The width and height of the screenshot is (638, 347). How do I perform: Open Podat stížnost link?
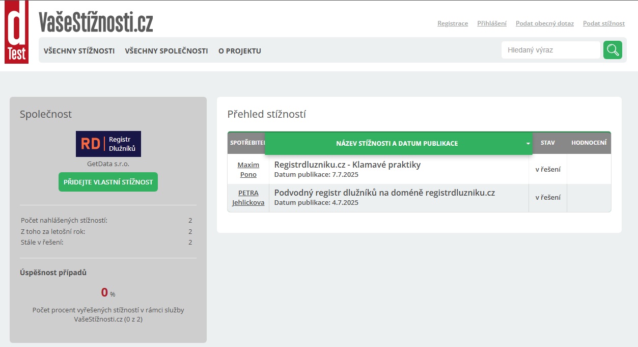click(x=604, y=23)
